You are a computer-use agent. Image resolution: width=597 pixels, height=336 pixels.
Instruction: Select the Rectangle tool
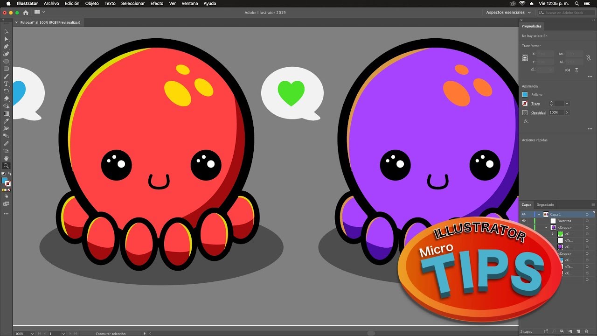(x=6, y=69)
